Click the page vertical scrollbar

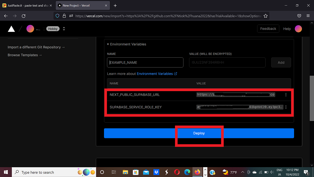click(x=312, y=98)
